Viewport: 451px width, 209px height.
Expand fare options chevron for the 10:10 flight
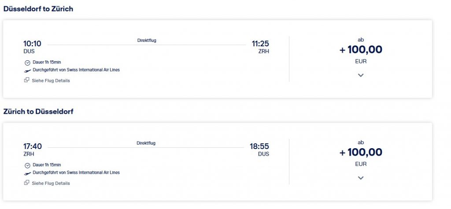pos(361,75)
